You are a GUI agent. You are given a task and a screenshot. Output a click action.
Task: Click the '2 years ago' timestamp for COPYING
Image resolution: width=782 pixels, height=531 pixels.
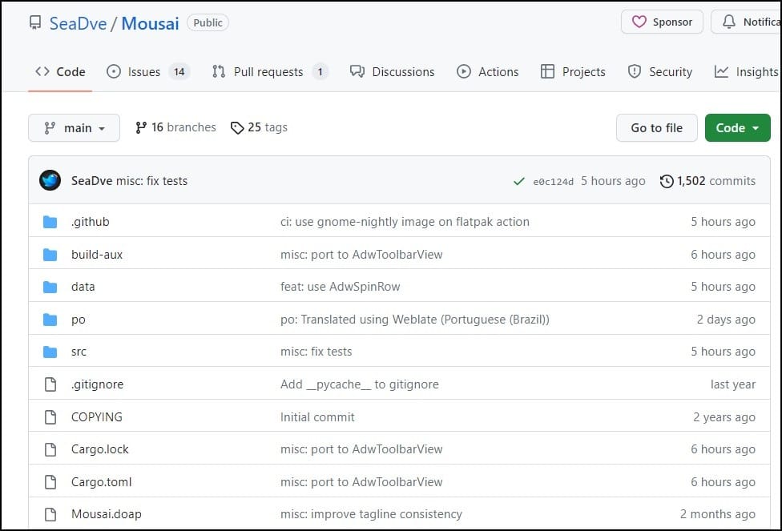pyautogui.click(x=724, y=416)
